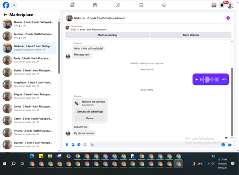This screenshot has height=175, width=239.
Task: Click the "8282201305" message bubble
Action: 80,127
